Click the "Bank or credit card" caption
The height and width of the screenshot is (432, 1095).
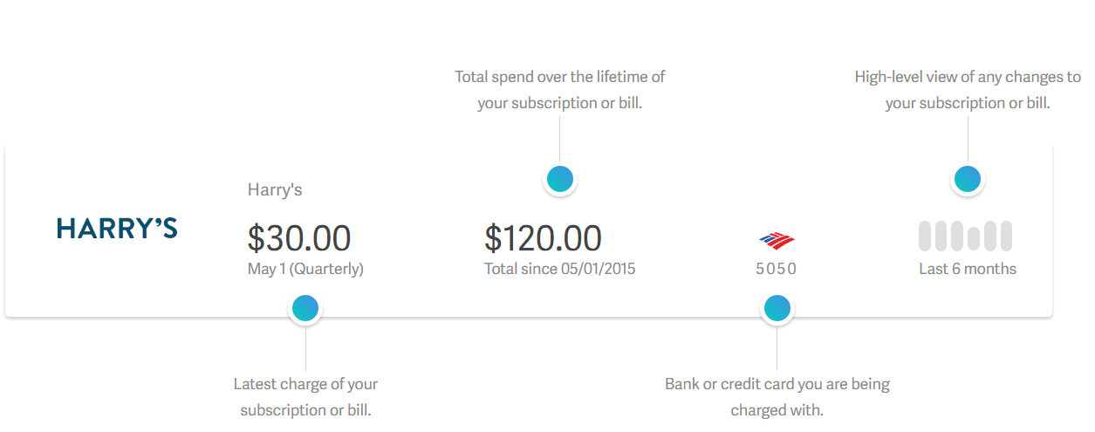click(x=777, y=397)
